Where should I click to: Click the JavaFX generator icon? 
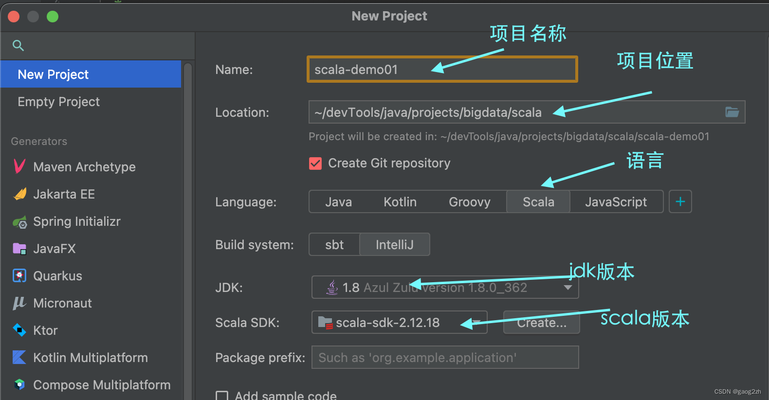(19, 249)
